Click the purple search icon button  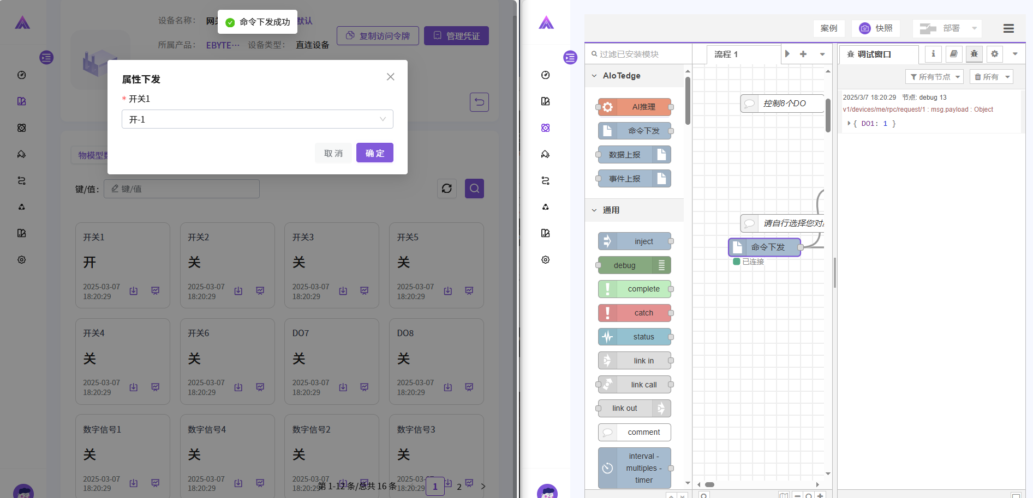tap(474, 189)
